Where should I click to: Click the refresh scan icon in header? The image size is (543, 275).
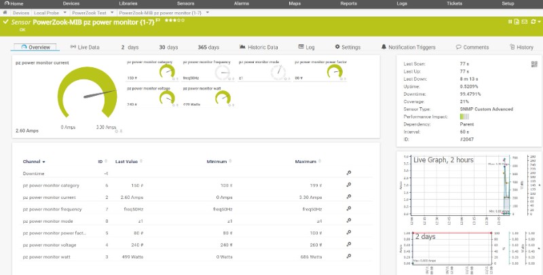click(533, 22)
